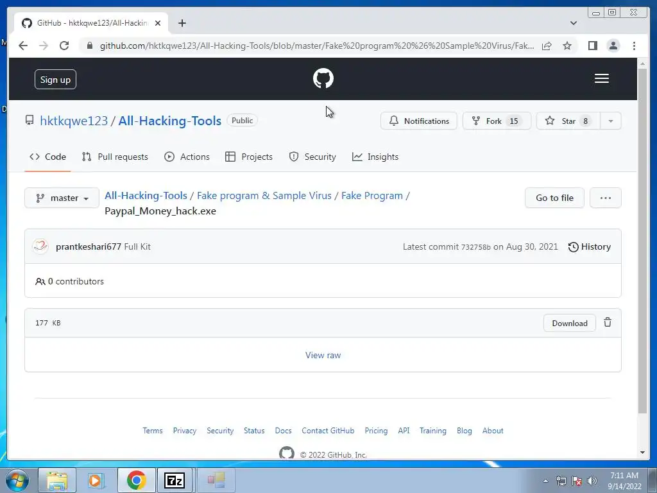Open a new browser tab

[182, 23]
